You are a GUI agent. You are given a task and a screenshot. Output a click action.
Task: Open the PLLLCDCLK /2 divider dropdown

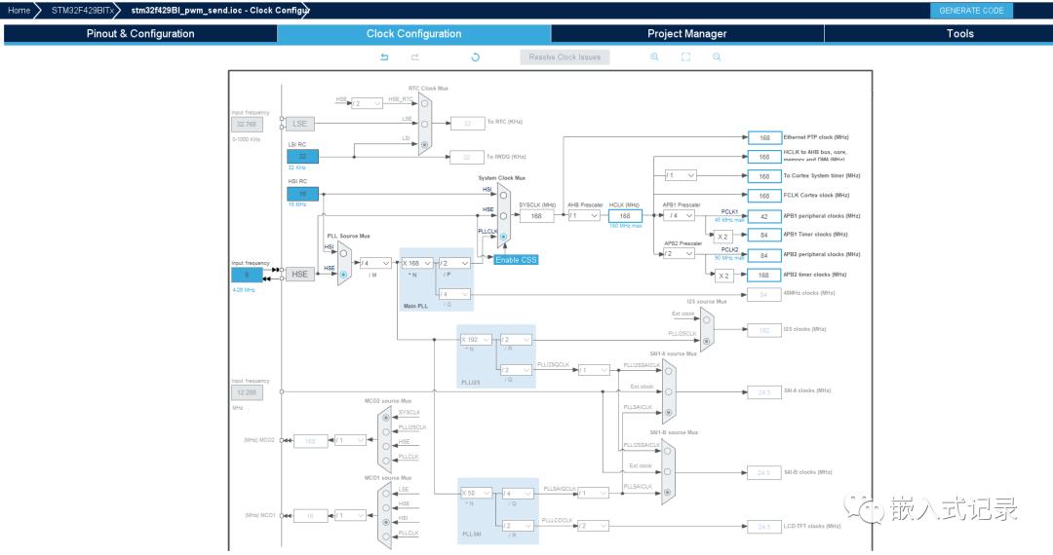click(x=594, y=526)
